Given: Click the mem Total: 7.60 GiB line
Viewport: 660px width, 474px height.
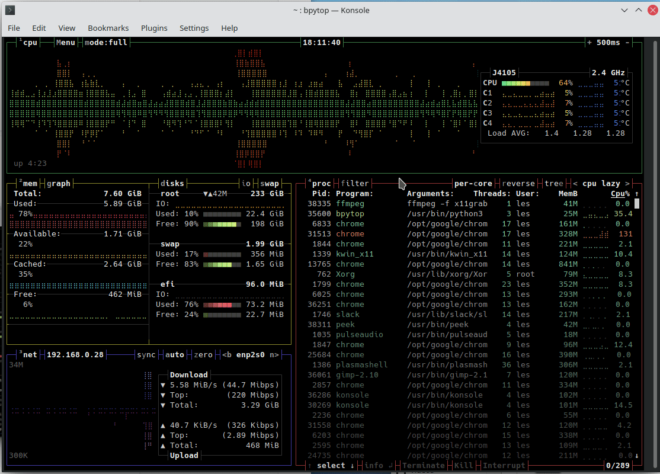Looking at the screenshot, I should (x=78, y=194).
